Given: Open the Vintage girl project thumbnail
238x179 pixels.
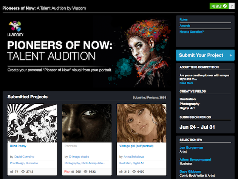Looking at the screenshot, I should [x=141, y=123].
